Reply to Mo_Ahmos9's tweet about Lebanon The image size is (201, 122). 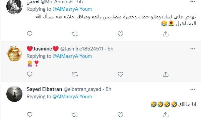pos(29,34)
